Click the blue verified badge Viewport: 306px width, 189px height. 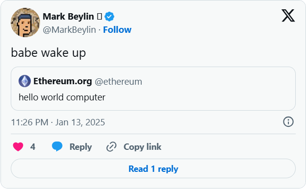coord(109,17)
